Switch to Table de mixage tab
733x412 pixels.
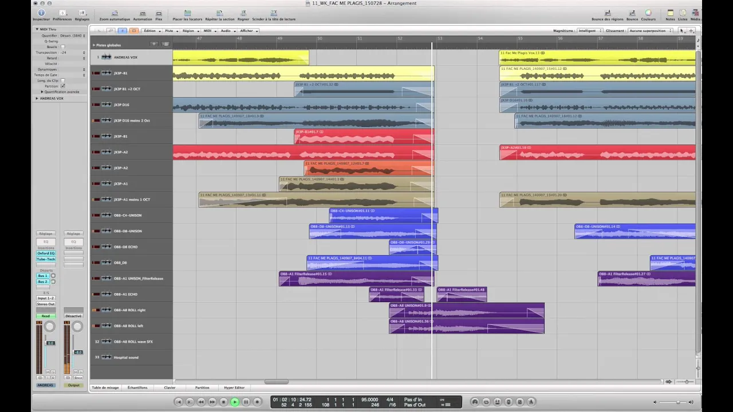105,387
